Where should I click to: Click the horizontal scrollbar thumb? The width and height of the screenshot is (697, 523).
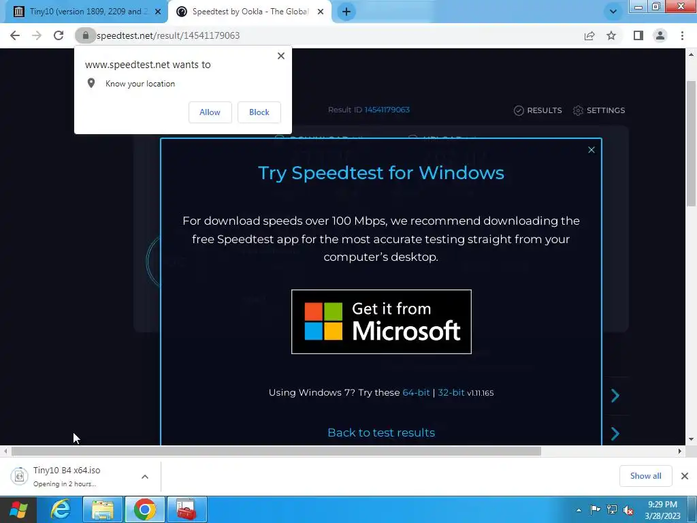click(x=276, y=451)
